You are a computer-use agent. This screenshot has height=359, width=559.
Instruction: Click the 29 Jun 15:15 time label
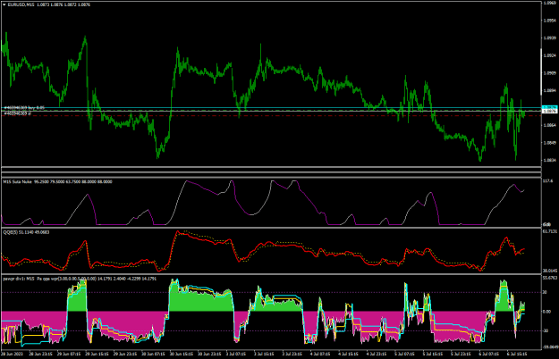pyautogui.click(x=97, y=355)
